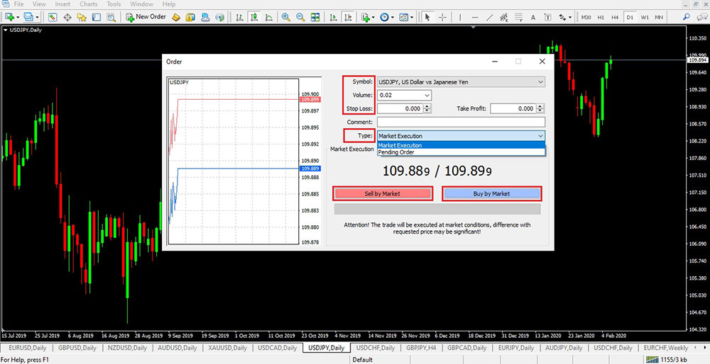Zoom out on the chart
This screenshot has width=710, height=364.
point(300,17)
